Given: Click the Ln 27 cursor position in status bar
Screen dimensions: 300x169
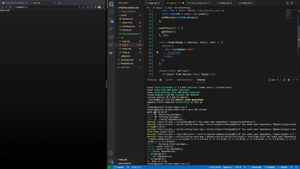Looking at the screenshot, I should (x=215, y=167).
